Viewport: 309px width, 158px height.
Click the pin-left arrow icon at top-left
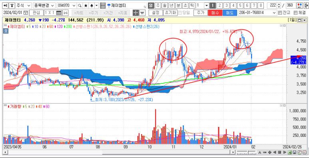coord(6,5)
